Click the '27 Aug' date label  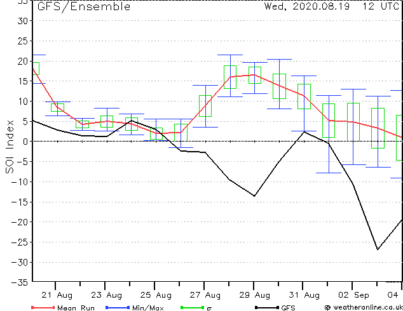(x=205, y=295)
